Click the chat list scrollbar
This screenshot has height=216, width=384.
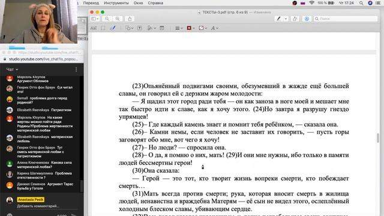[82, 186]
